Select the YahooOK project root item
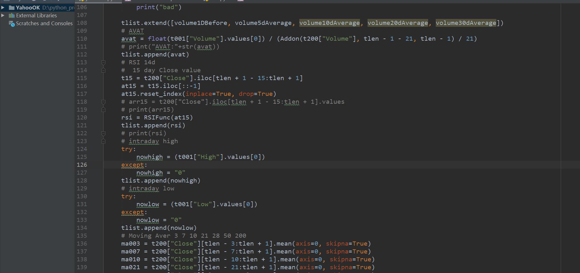The height and width of the screenshot is (273, 580). 28,8
